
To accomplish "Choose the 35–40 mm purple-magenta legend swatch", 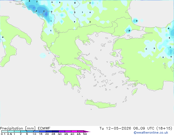I will [68, 131].
